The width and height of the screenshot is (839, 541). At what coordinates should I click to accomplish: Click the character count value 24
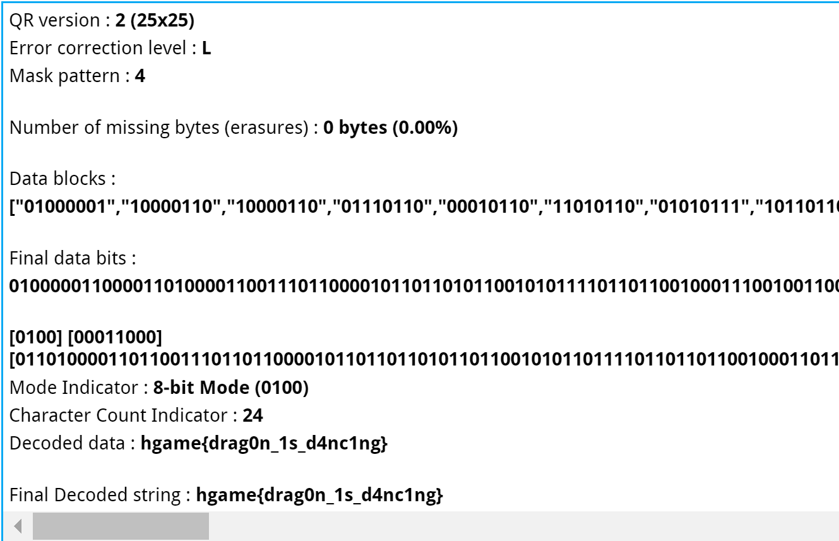pyautogui.click(x=253, y=415)
